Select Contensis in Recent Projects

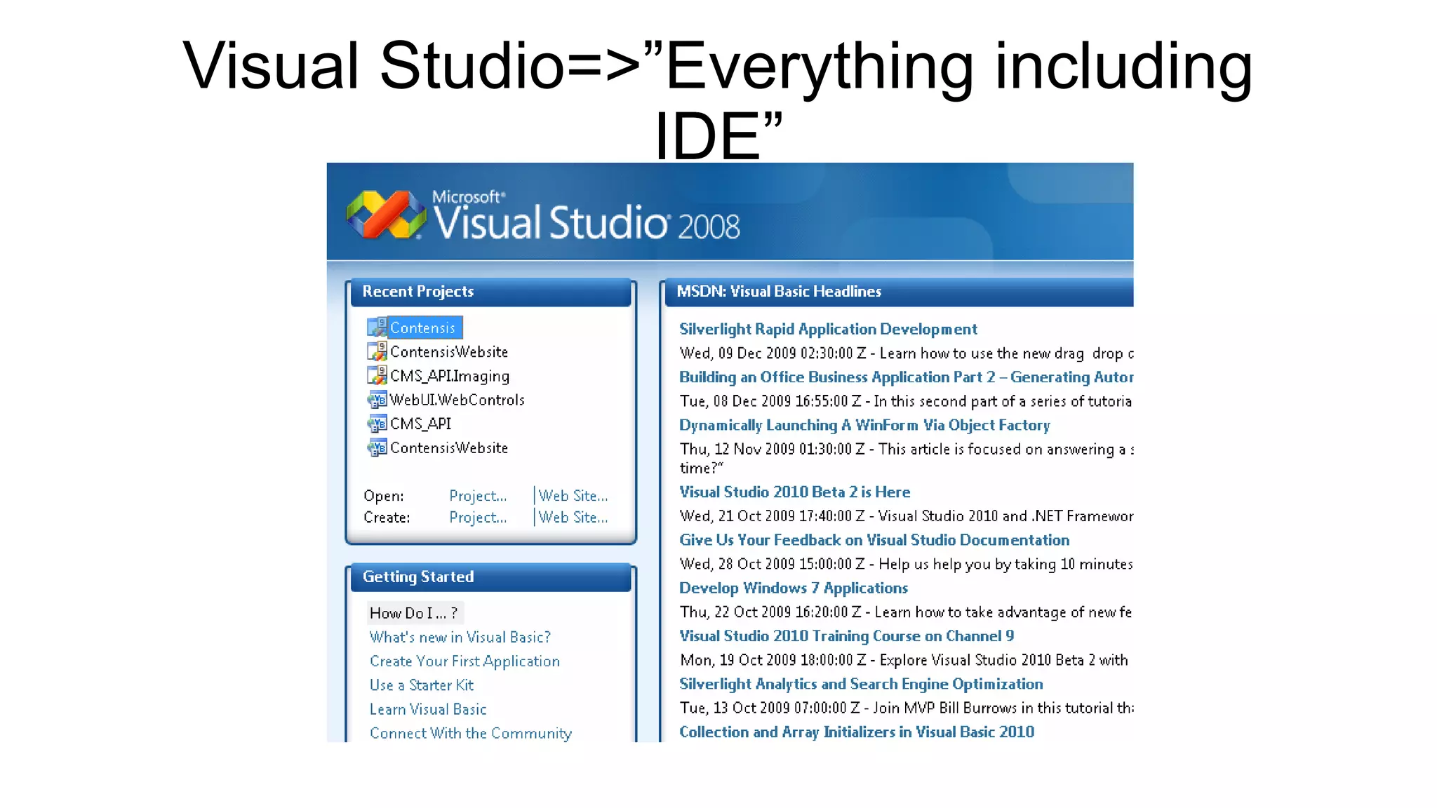click(x=422, y=328)
